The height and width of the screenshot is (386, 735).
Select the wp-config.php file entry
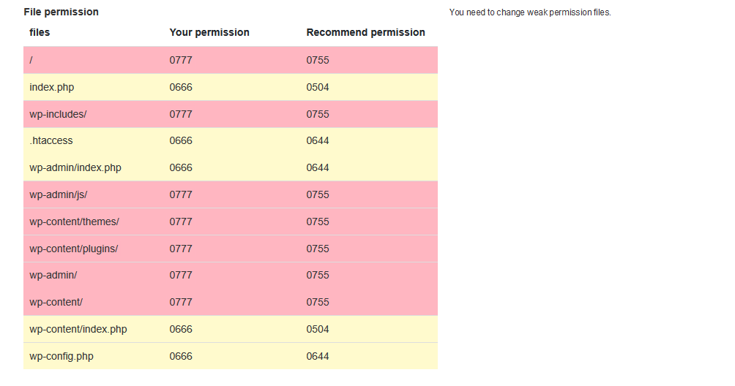61,356
